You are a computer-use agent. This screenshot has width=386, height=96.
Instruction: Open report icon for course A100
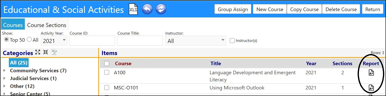[x=371, y=73]
